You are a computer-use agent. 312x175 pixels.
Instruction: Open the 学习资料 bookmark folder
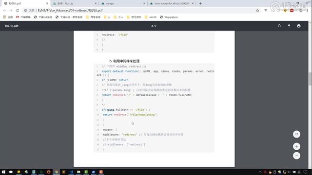[x=134, y=17]
